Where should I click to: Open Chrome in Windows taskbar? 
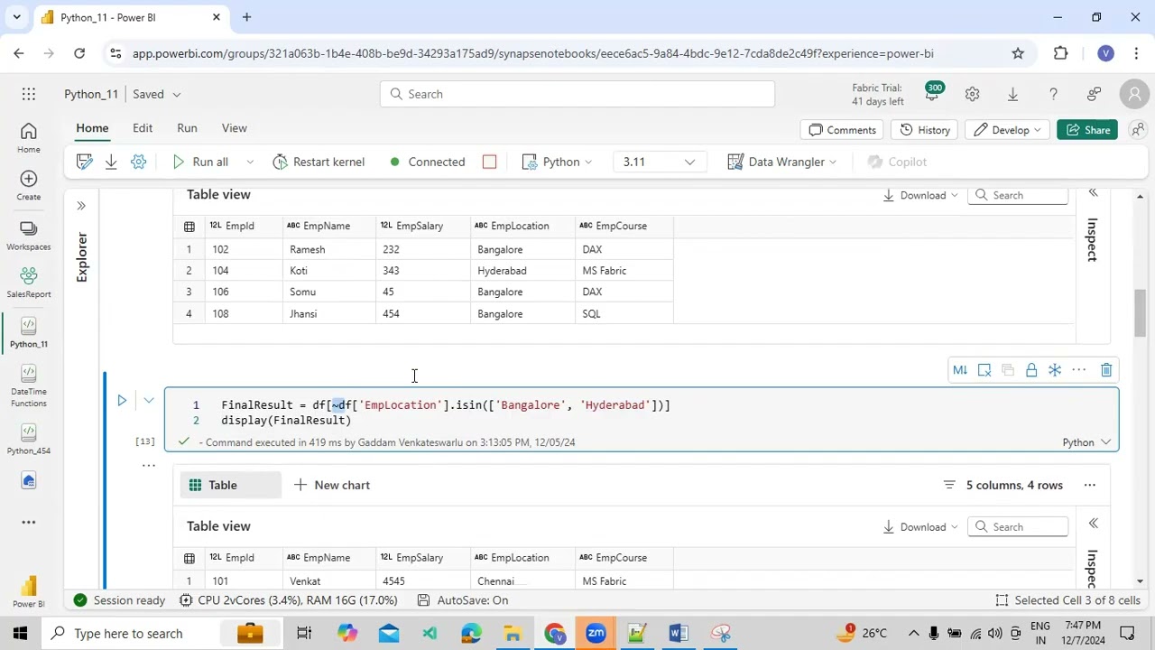click(554, 633)
